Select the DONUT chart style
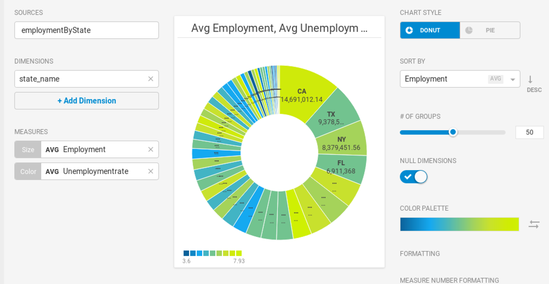 click(x=430, y=31)
